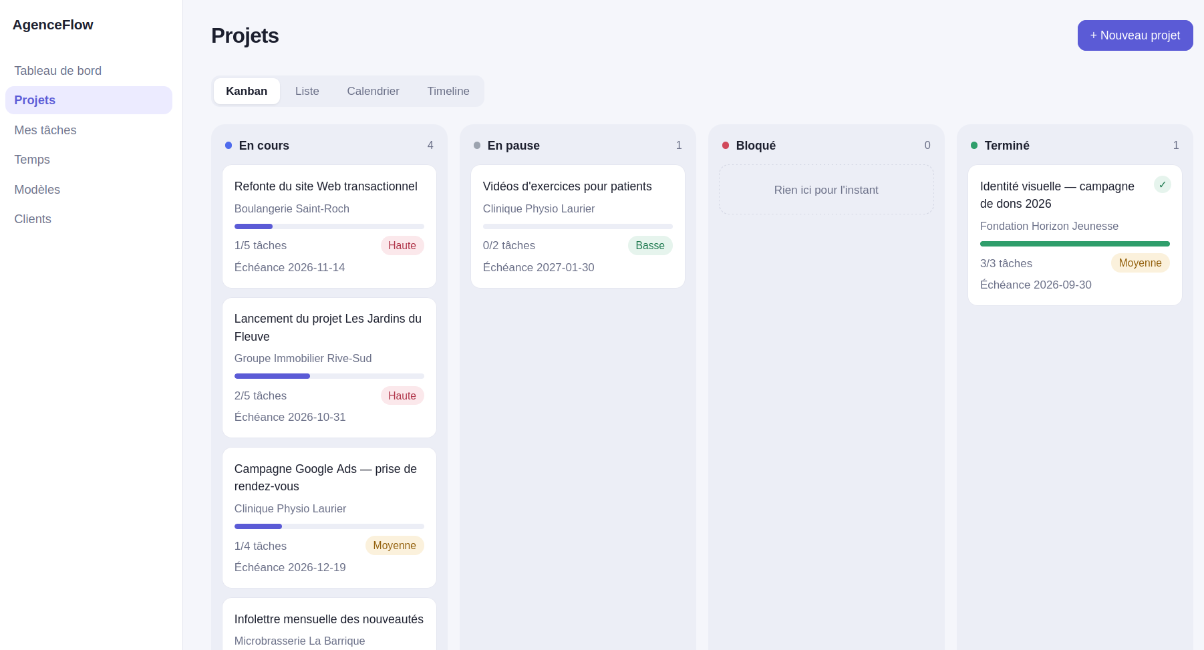Click the gray status dot beside En pause
The image size is (1204, 650).
click(x=477, y=146)
